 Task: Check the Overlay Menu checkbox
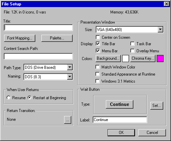(132, 51)
